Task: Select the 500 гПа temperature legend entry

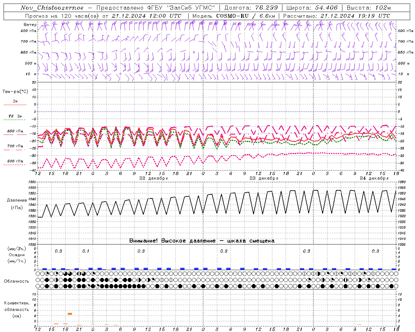Action: (15, 161)
